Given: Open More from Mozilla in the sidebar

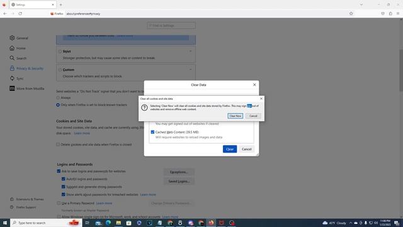Looking at the screenshot, I should click(x=27, y=88).
